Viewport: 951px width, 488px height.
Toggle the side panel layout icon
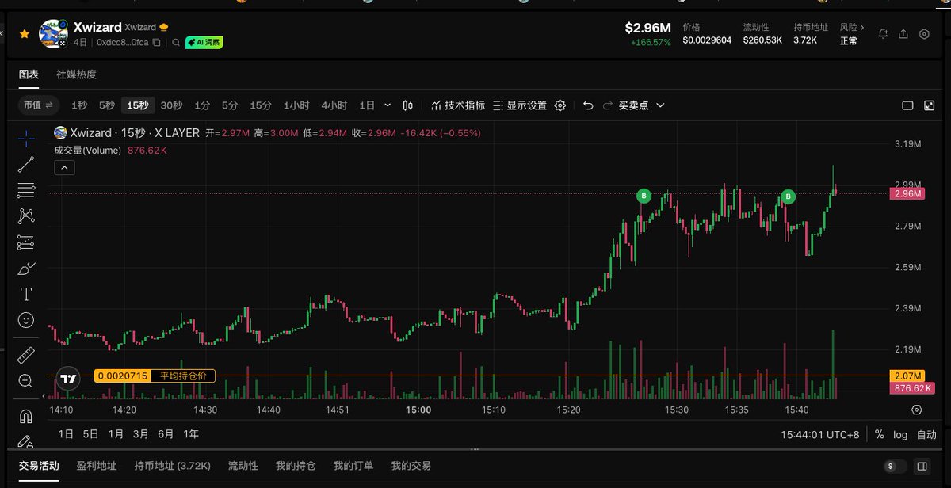point(921,467)
